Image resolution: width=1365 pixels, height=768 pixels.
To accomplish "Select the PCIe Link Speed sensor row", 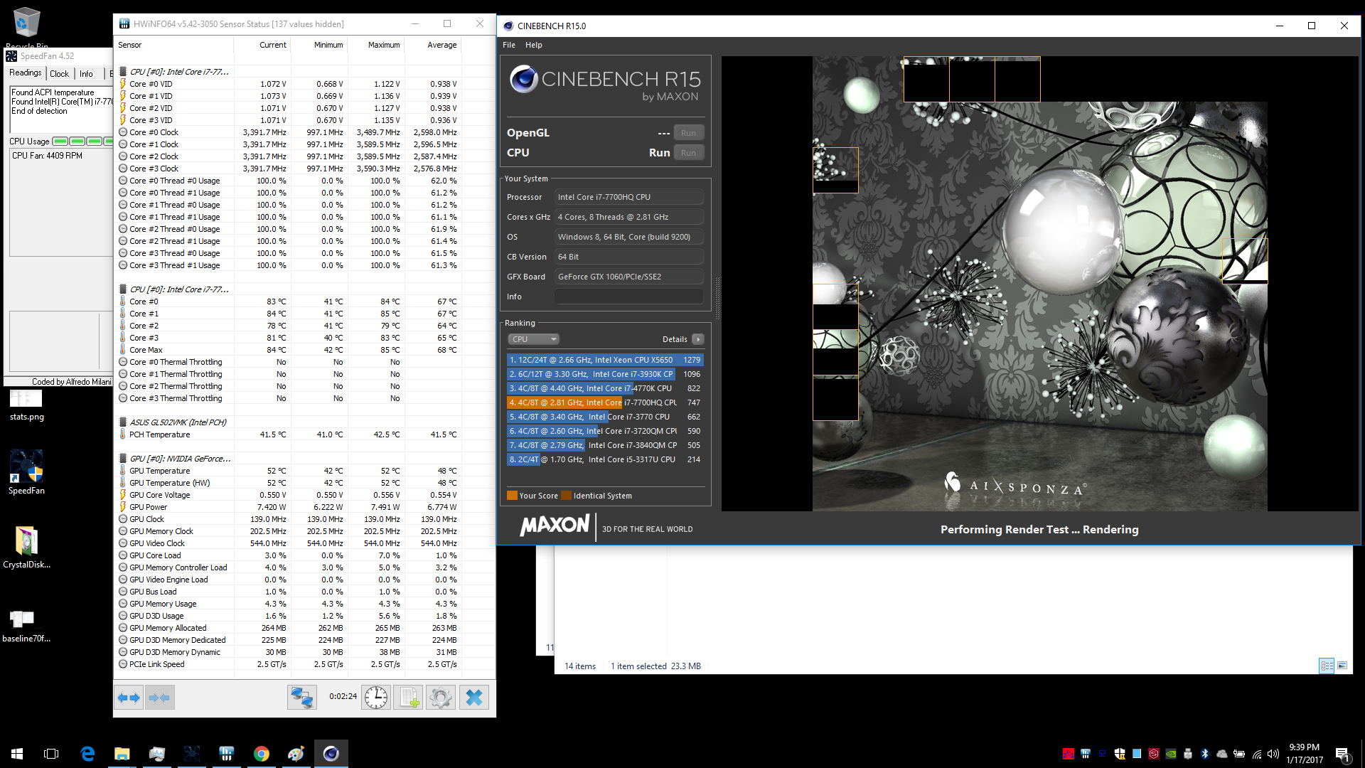I will 289,664.
